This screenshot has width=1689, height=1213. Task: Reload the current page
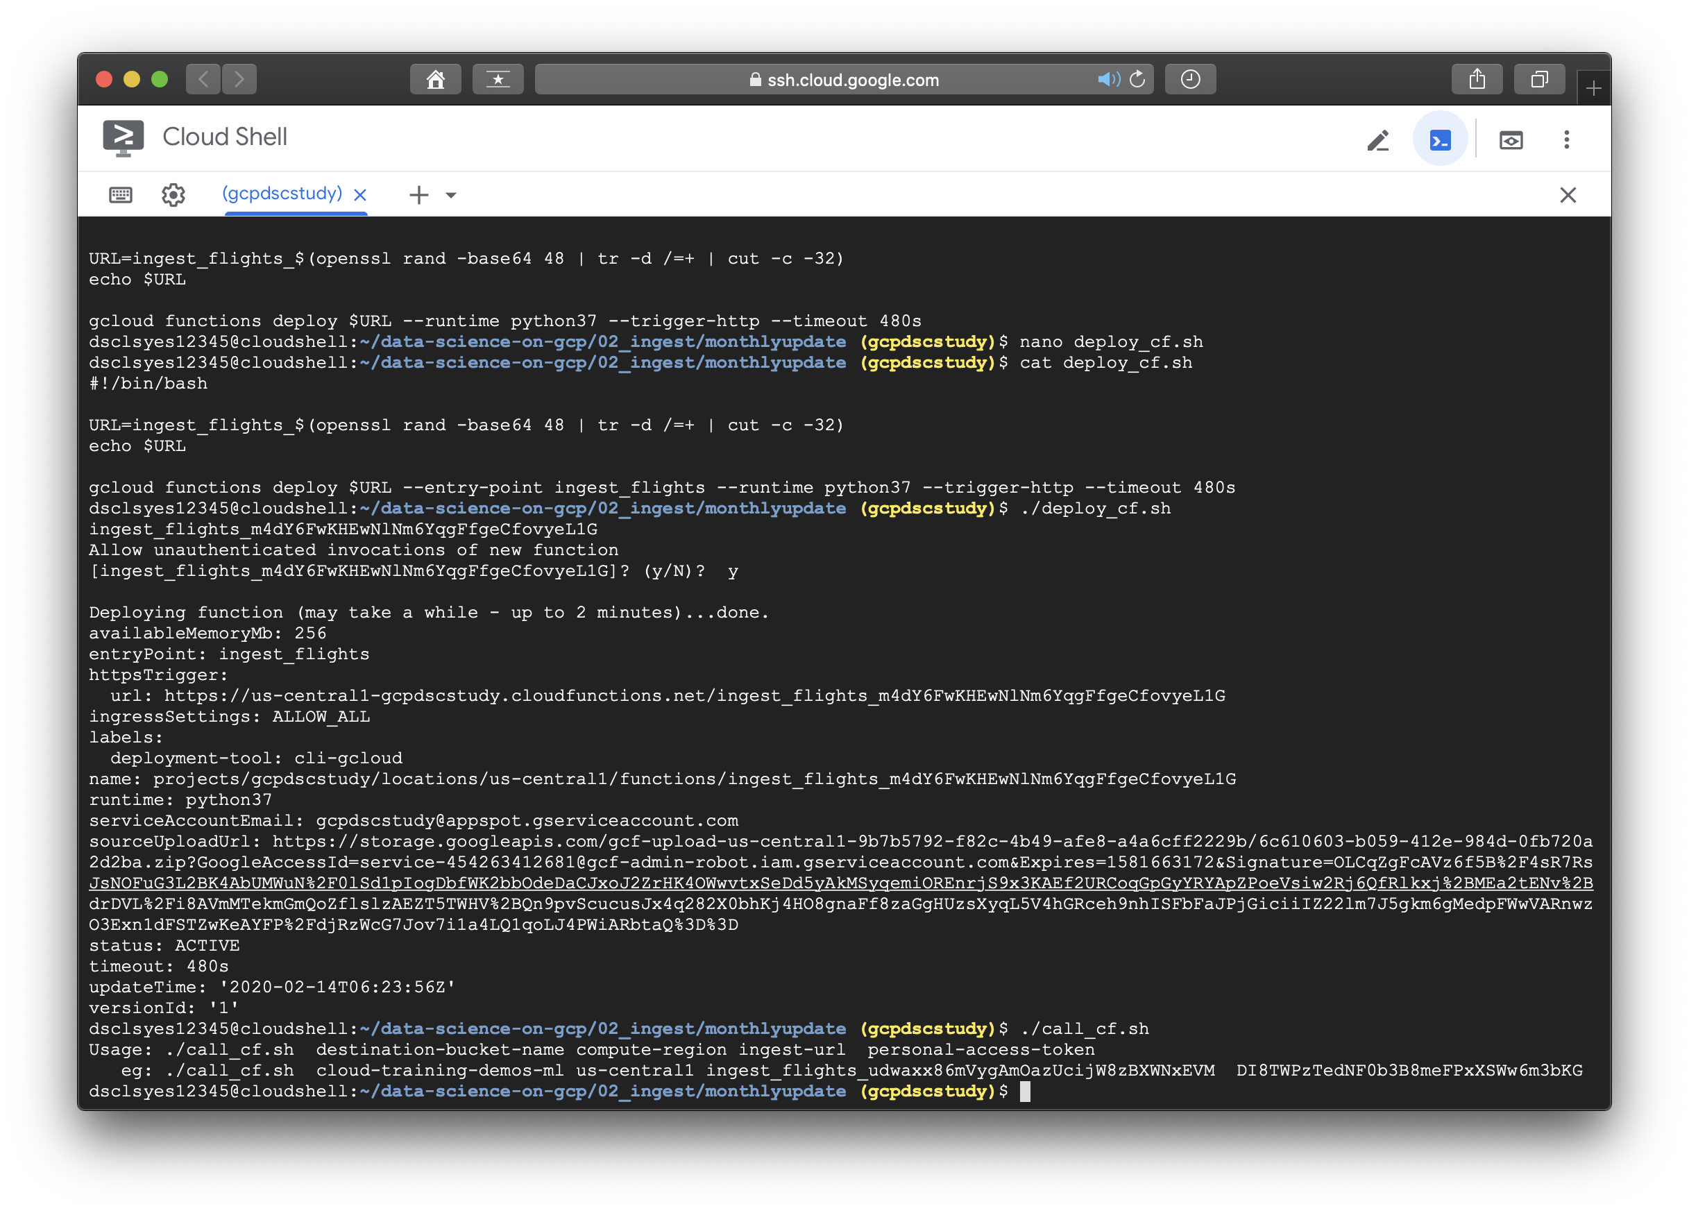1137,79
